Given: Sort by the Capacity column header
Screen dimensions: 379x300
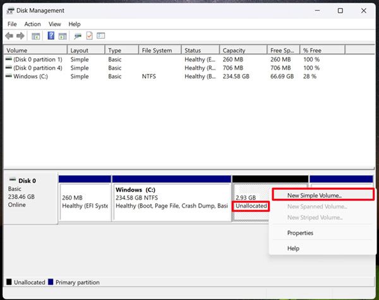Looking at the screenshot, I should (243, 51).
